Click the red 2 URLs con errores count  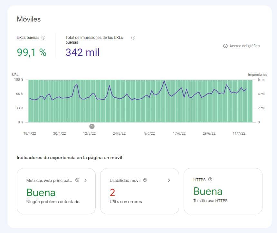(x=112, y=193)
